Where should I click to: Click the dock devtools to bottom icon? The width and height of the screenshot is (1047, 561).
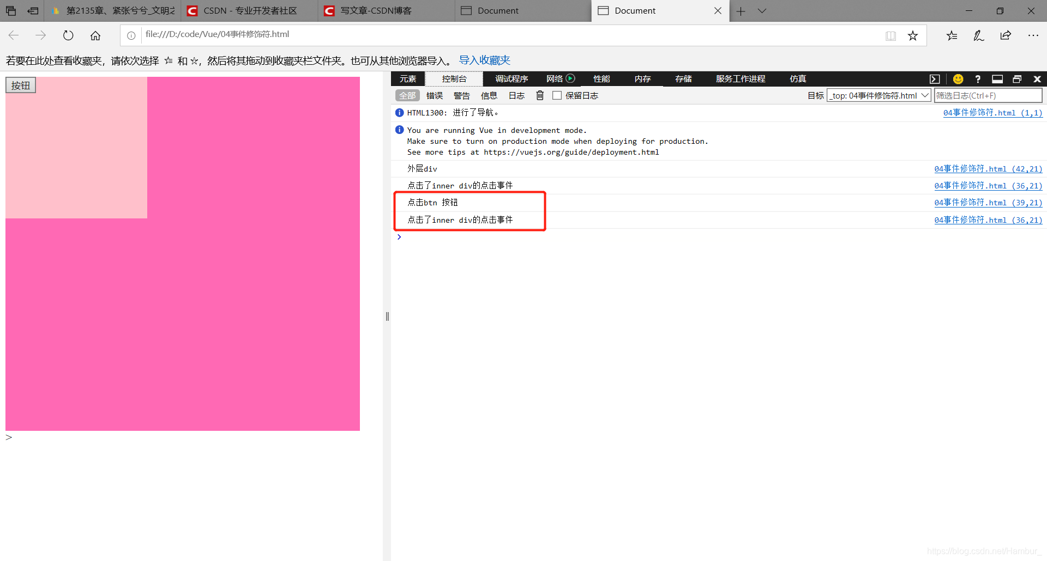coord(997,79)
